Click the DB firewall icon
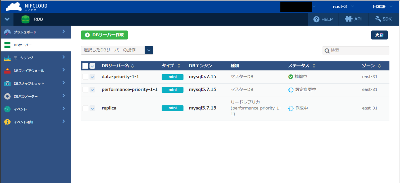The height and width of the screenshot is (183, 400). point(8,71)
